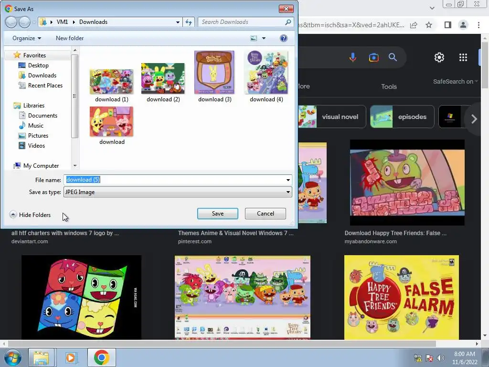
Task: Open Chrome three-dot menu
Action: (x=478, y=25)
